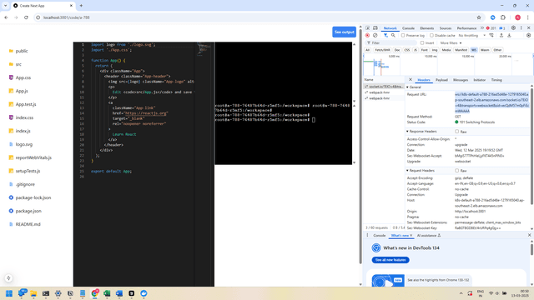Click See all new features button

390,260
